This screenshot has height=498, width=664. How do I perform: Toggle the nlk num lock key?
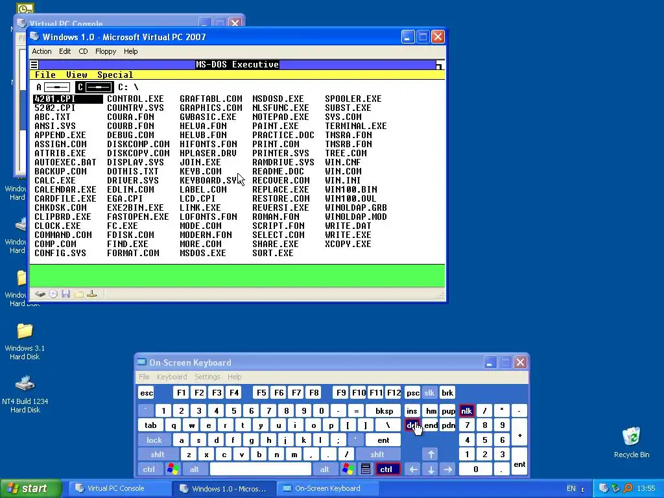pyautogui.click(x=466, y=410)
